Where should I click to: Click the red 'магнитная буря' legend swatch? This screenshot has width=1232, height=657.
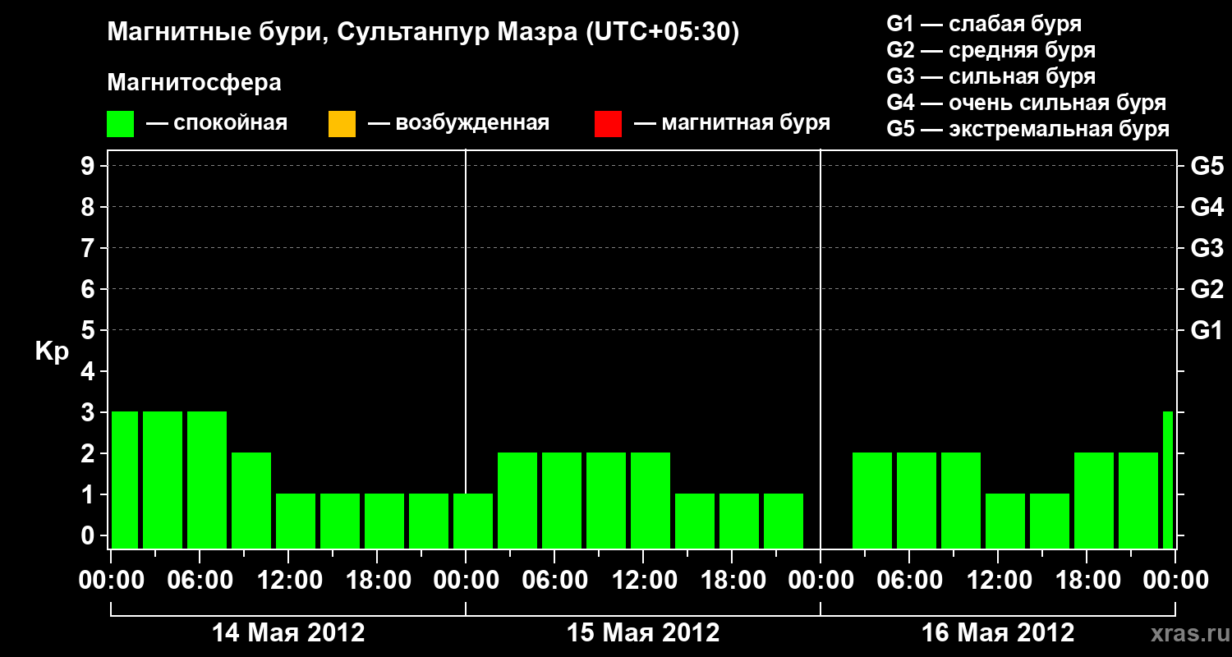[608, 124]
